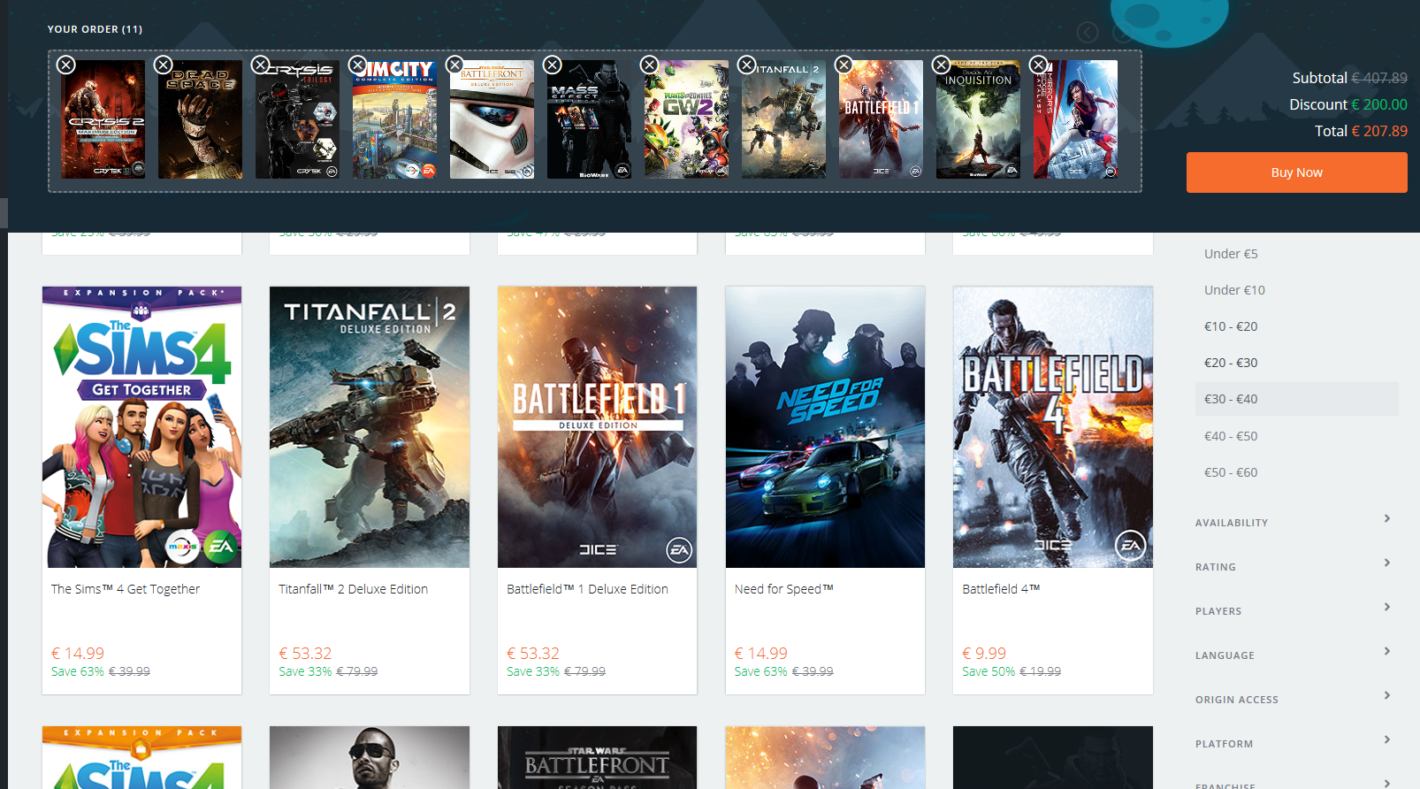Expand the Rating filter section
The height and width of the screenshot is (789, 1420).
click(1294, 565)
